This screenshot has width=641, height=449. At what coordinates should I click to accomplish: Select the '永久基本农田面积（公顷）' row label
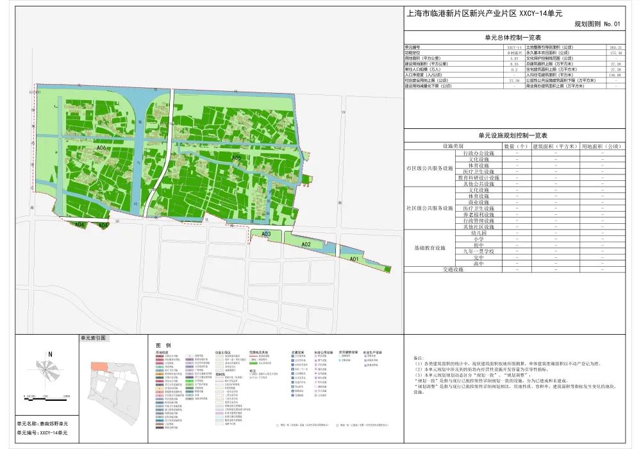coord(548,53)
